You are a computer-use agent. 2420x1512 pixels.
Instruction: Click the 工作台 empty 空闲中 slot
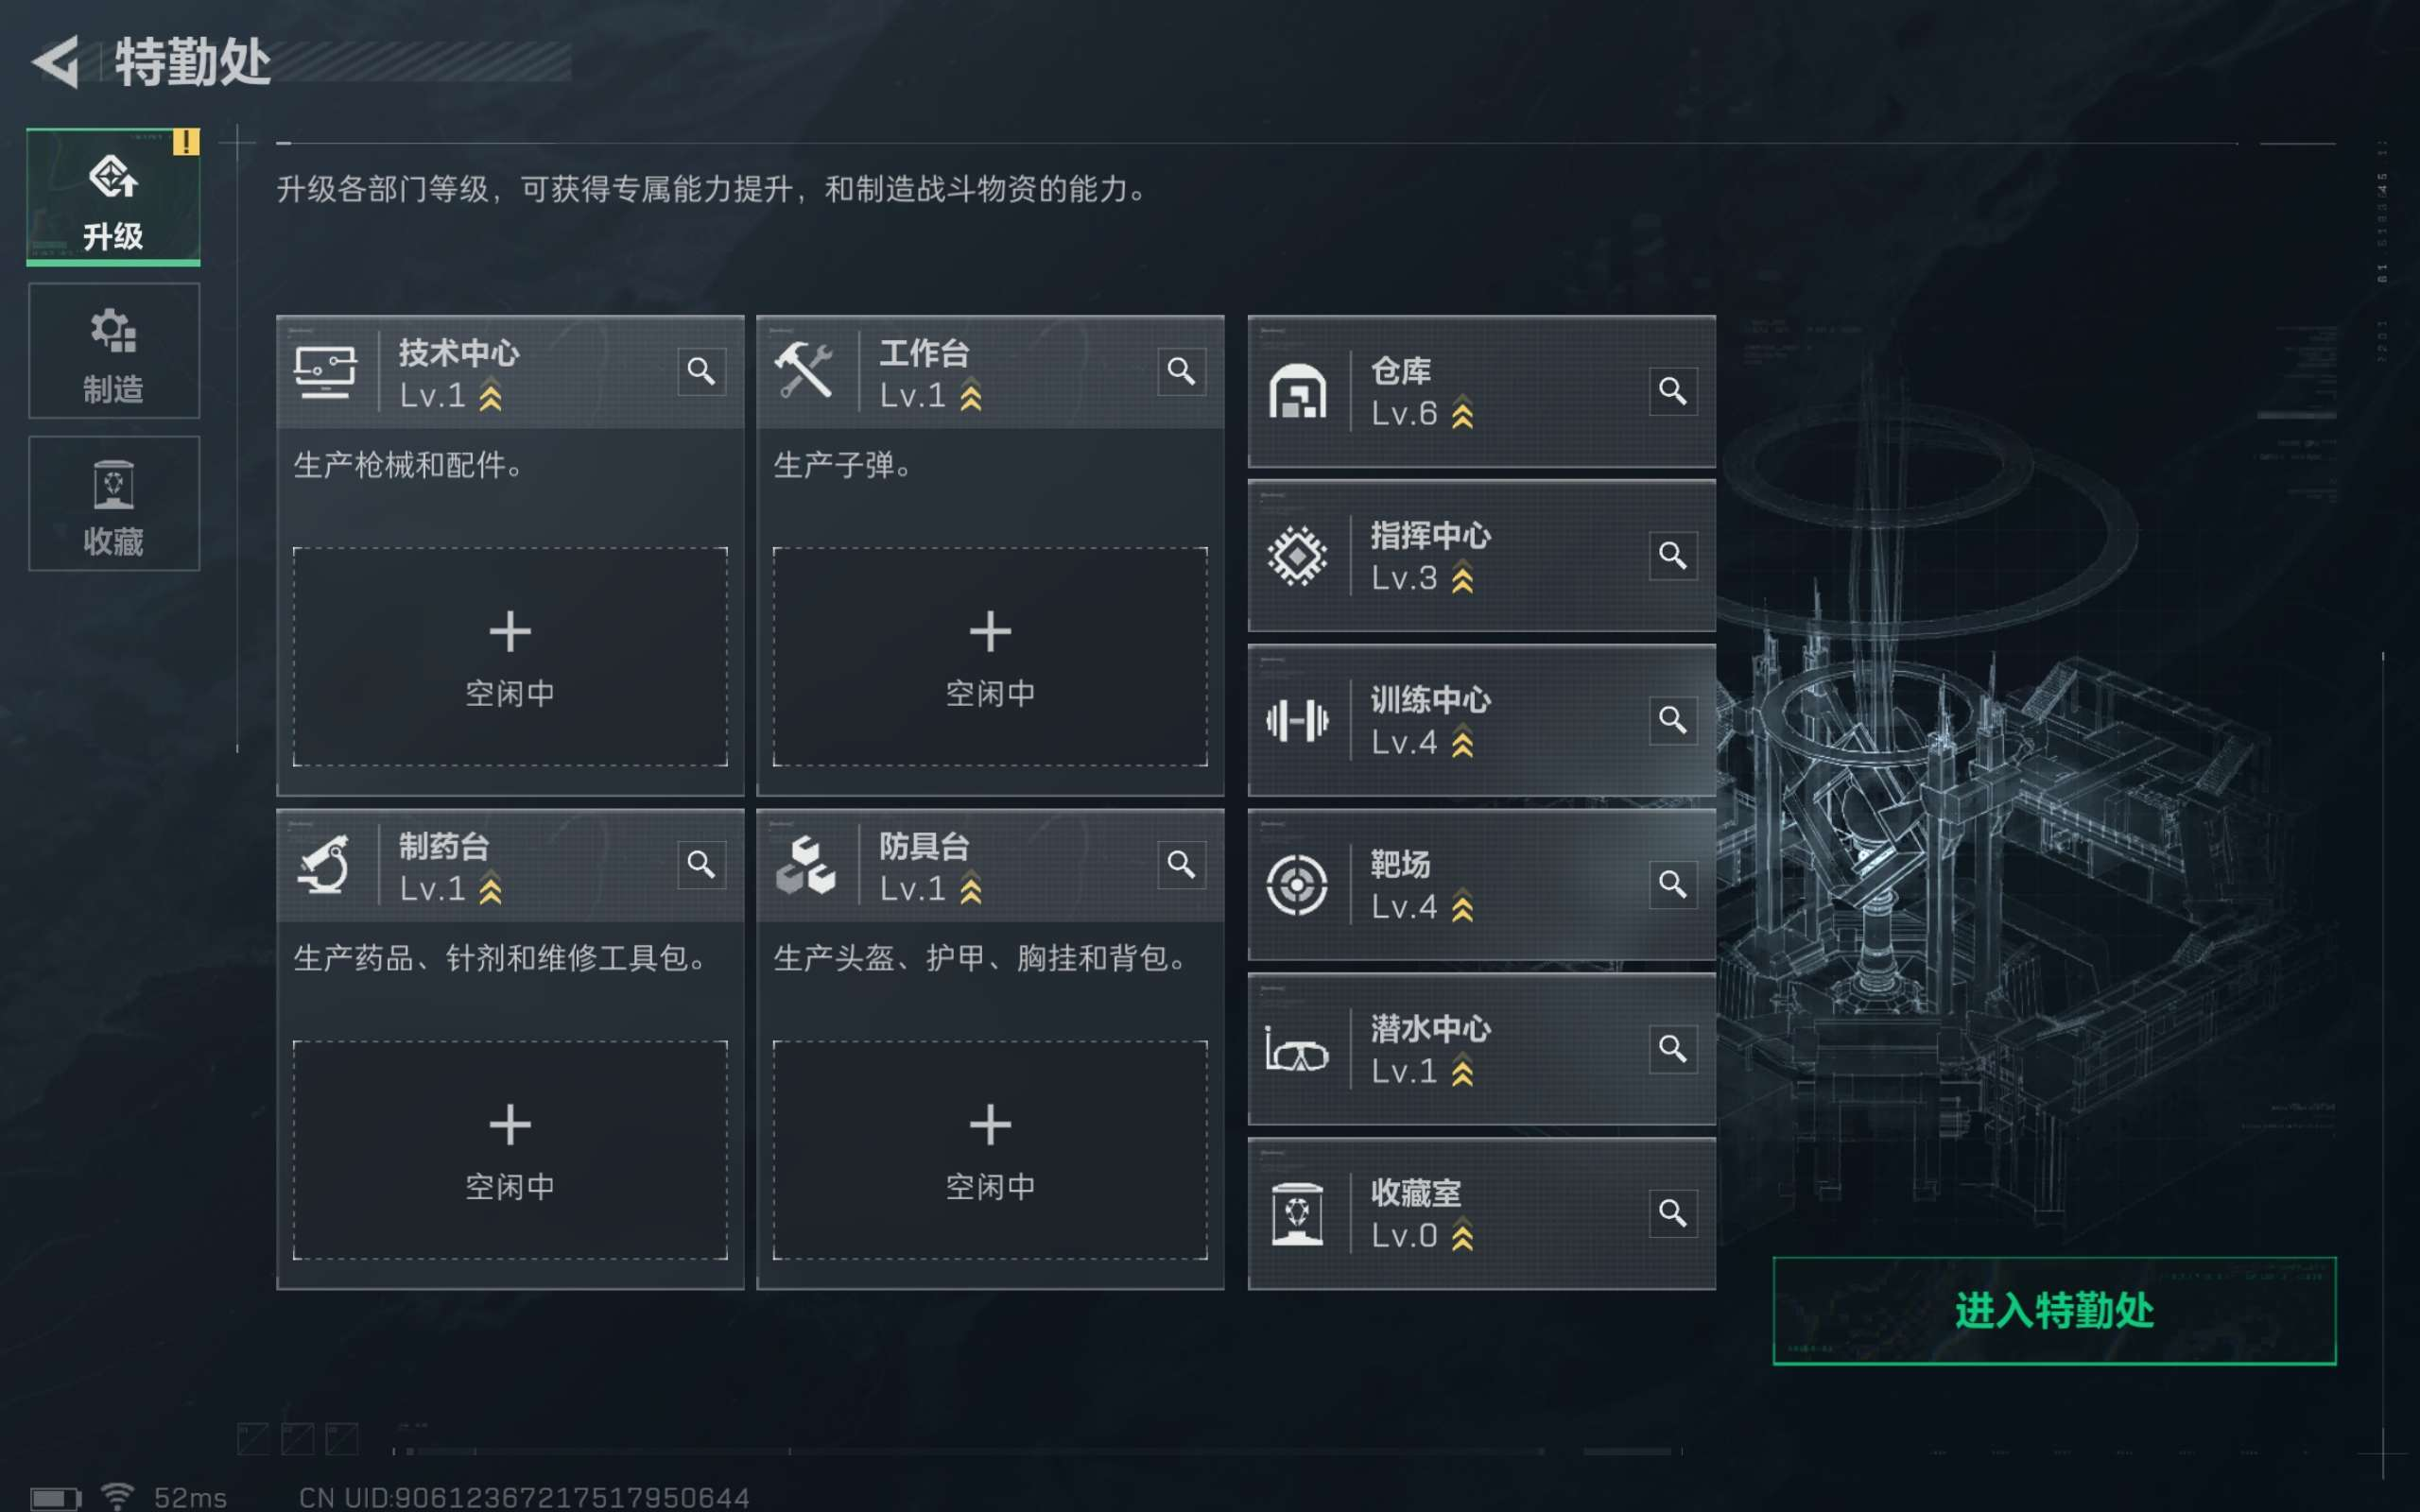pos(990,656)
